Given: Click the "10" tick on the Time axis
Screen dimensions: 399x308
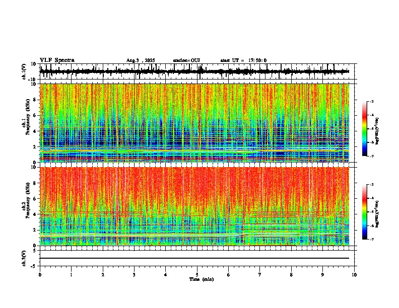Looking at the screenshot, I should tap(354, 275).
